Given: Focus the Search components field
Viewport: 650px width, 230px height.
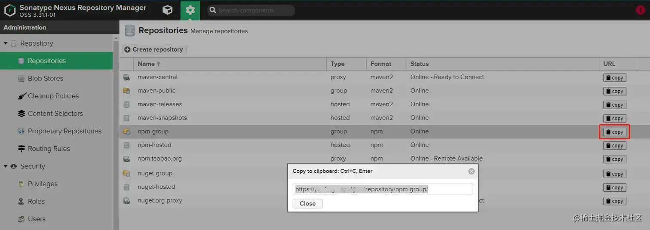Looking at the screenshot, I should (251, 10).
